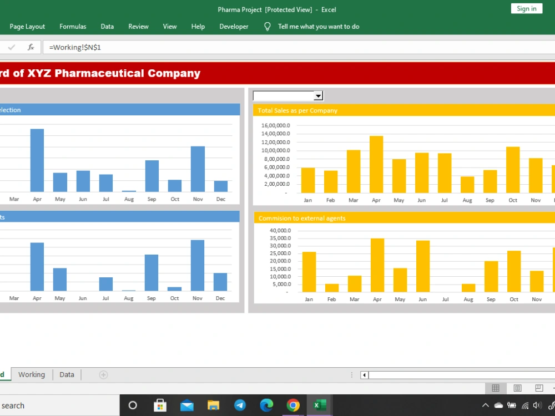The width and height of the screenshot is (555, 416).
Task: Click the Apr bar in Total Sales chart
Action: tap(376, 165)
